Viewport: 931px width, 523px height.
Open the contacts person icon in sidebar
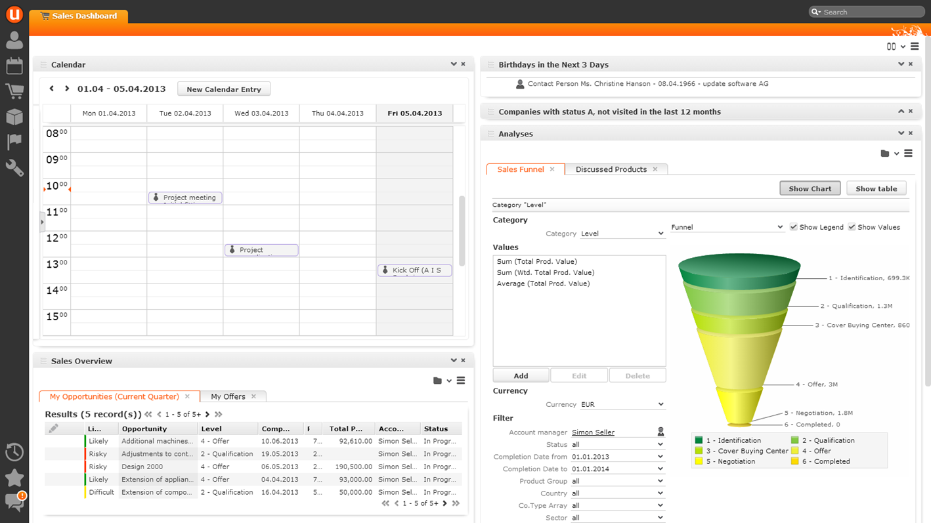(x=14, y=41)
